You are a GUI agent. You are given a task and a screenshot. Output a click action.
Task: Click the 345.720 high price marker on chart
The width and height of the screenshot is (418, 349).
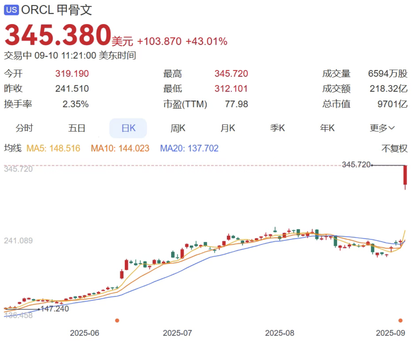(356, 165)
